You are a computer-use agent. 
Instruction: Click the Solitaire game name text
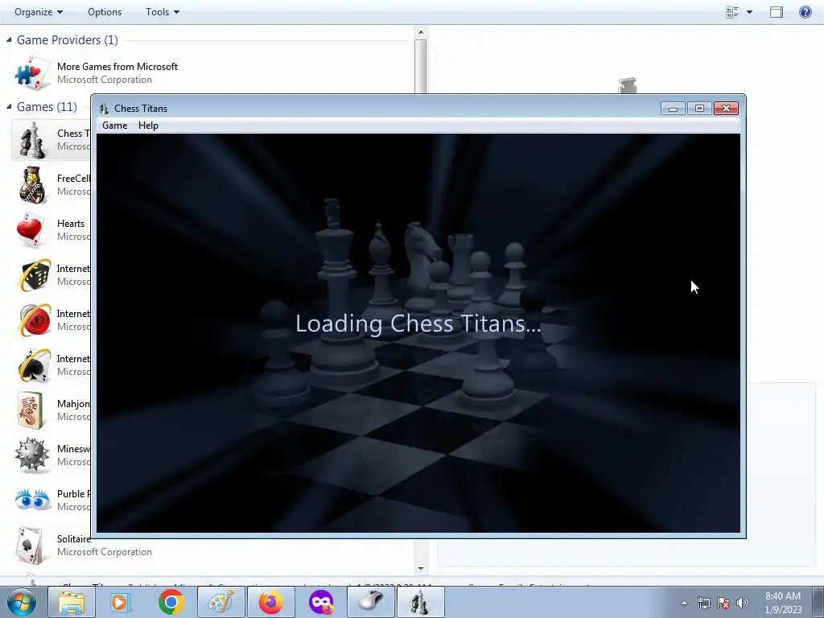73,539
